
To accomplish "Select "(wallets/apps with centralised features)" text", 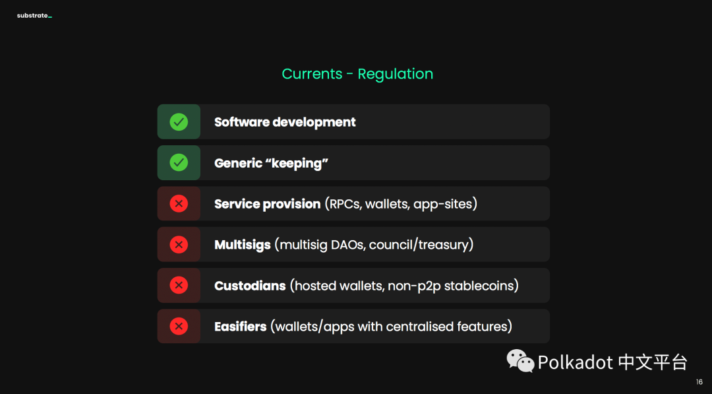I will (x=392, y=327).
